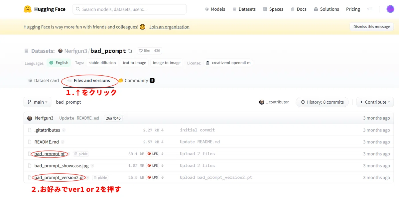Expand the extra navigation menu icon
Image resolution: width=399 pixels, height=198 pixels.
(x=370, y=9)
